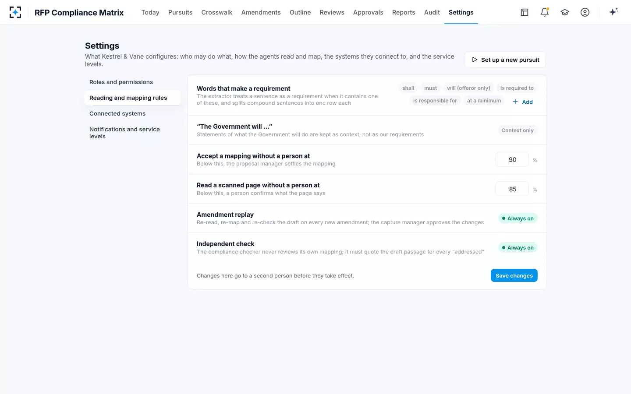The height and width of the screenshot is (394, 631).
Task: Click Amendment replay Always on status
Action: [518, 218]
